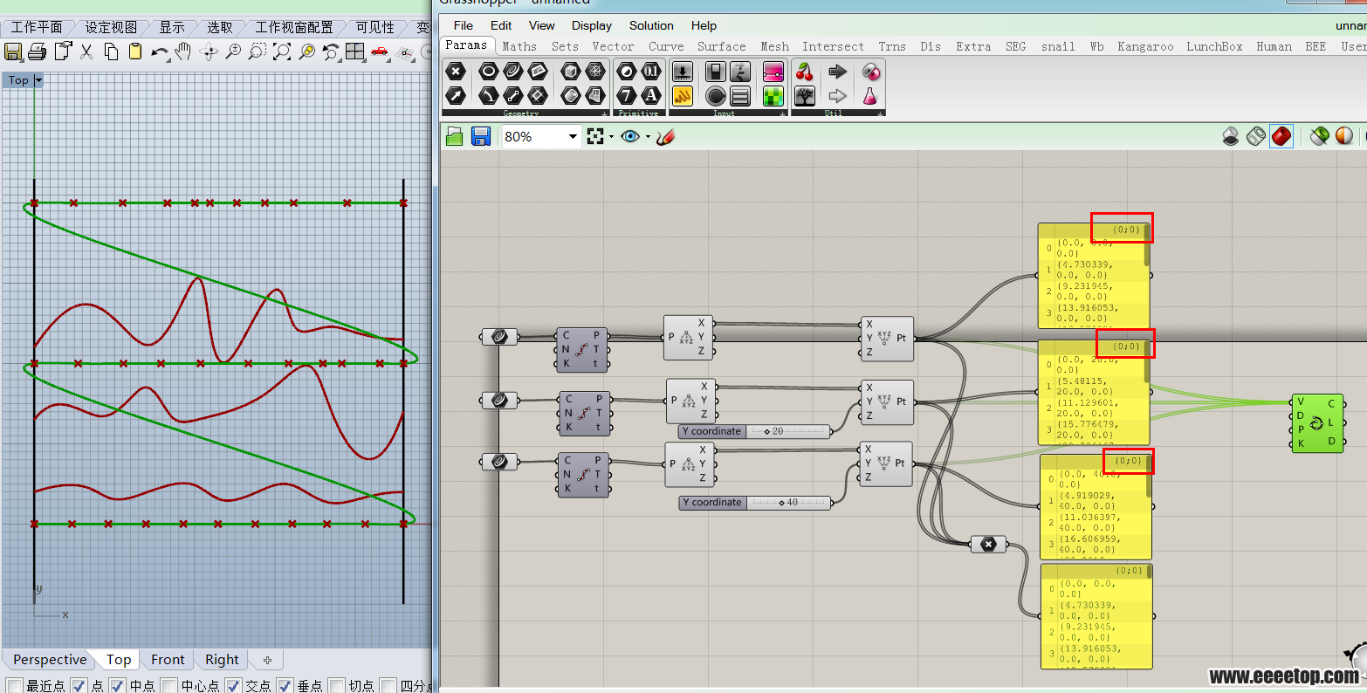The width and height of the screenshot is (1367, 693).
Task: Expand the Geometry panel plus
Action: pos(604,113)
